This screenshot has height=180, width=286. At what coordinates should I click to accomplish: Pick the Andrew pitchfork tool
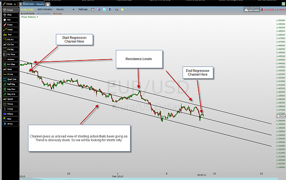[11, 60]
